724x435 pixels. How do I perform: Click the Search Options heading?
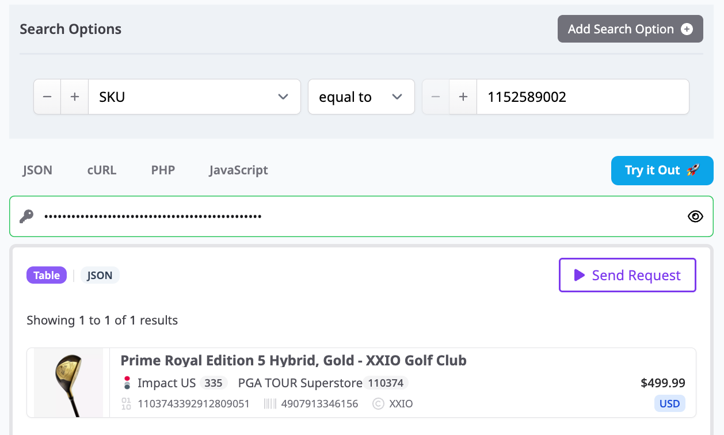click(x=71, y=29)
